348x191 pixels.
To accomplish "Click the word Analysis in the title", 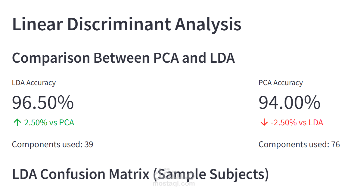I will pos(208,24).
